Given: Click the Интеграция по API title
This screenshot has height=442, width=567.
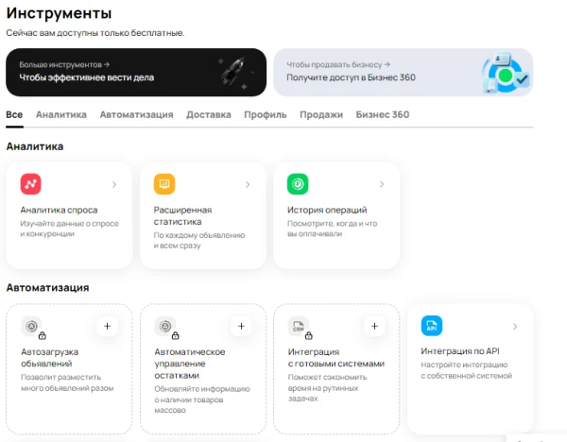Looking at the screenshot, I should [x=460, y=351].
